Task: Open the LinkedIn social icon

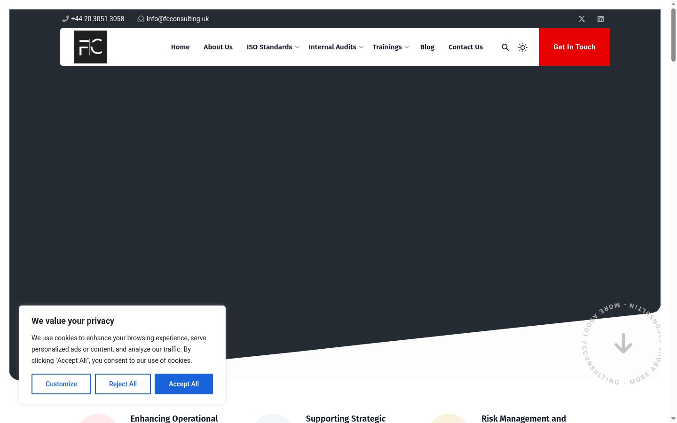Action: (x=600, y=19)
